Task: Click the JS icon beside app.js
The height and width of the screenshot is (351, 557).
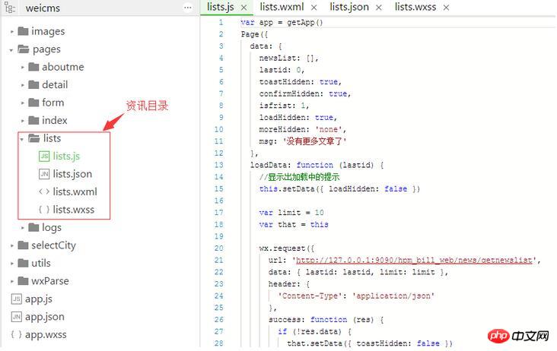Action: [16, 299]
